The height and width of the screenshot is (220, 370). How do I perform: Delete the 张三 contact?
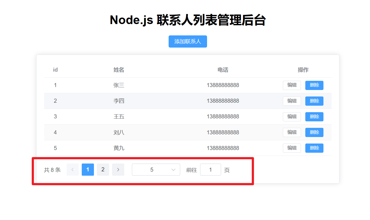point(314,85)
